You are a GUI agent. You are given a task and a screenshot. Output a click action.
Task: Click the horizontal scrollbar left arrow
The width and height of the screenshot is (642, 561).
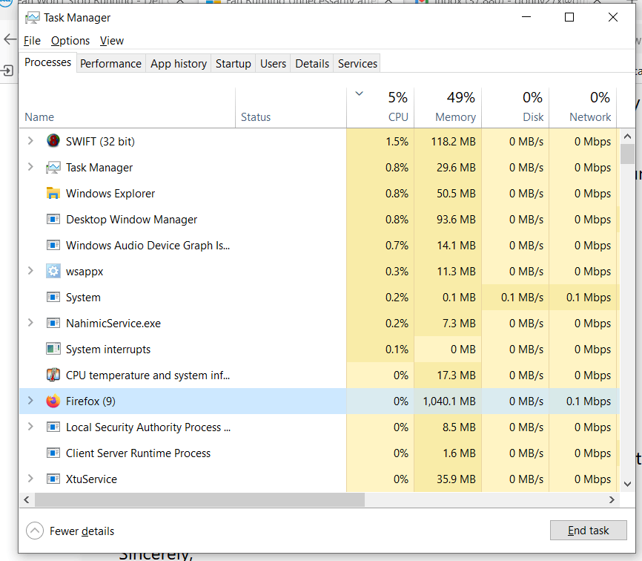(27, 499)
